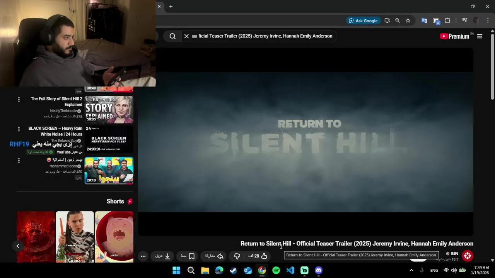Expand hidden system tray icons chevron
495x278 pixels.
click(412, 270)
